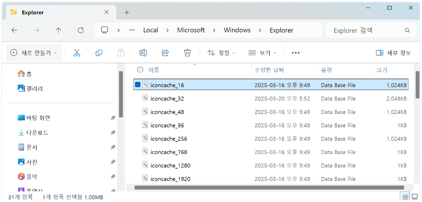Screen dimensions: 422x202
Task: Open the See more three-dots menu
Action: coord(295,53)
